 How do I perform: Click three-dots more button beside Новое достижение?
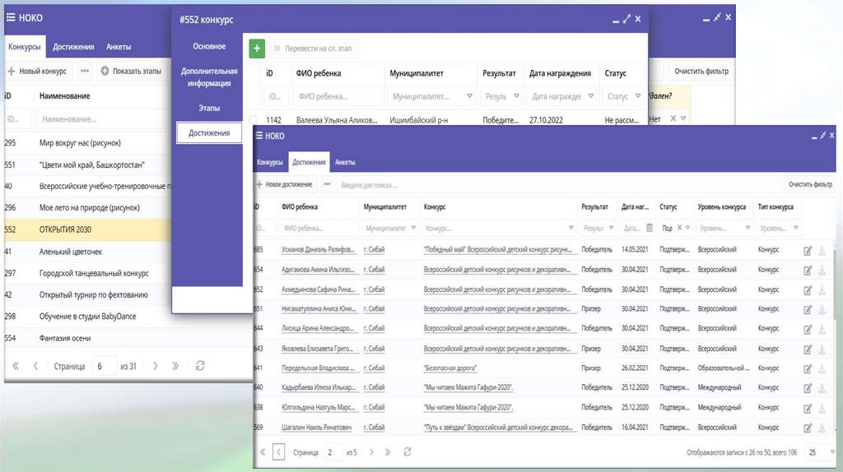coord(327,184)
